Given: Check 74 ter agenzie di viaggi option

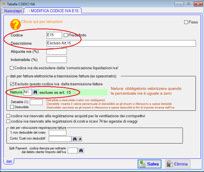Looking at the screenshot, I should (8, 121).
